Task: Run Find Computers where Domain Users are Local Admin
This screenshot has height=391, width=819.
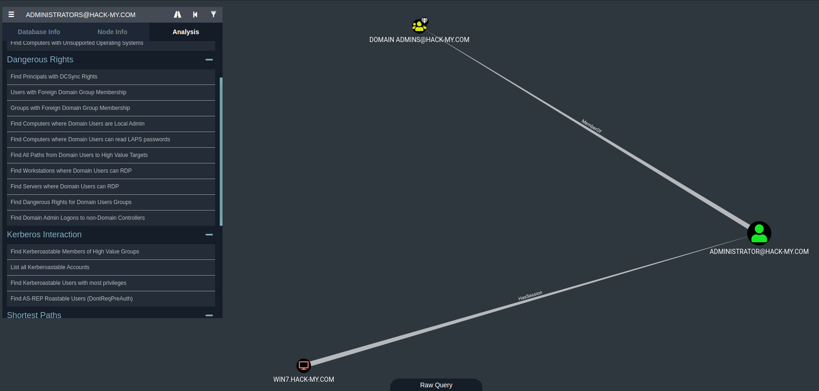Action: coord(111,124)
